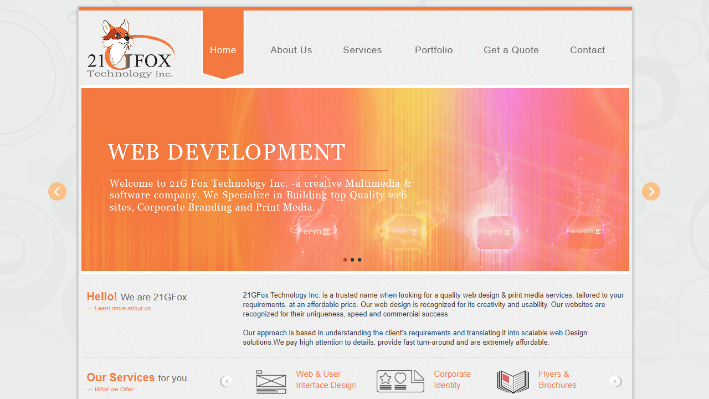Show previous services with left carousel arrow
Screen dimensions: 709x399
[x=226, y=381]
